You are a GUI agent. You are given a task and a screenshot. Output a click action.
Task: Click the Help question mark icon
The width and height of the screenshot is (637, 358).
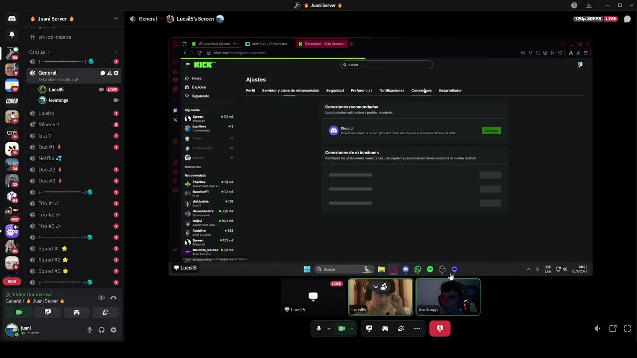[x=574, y=5]
